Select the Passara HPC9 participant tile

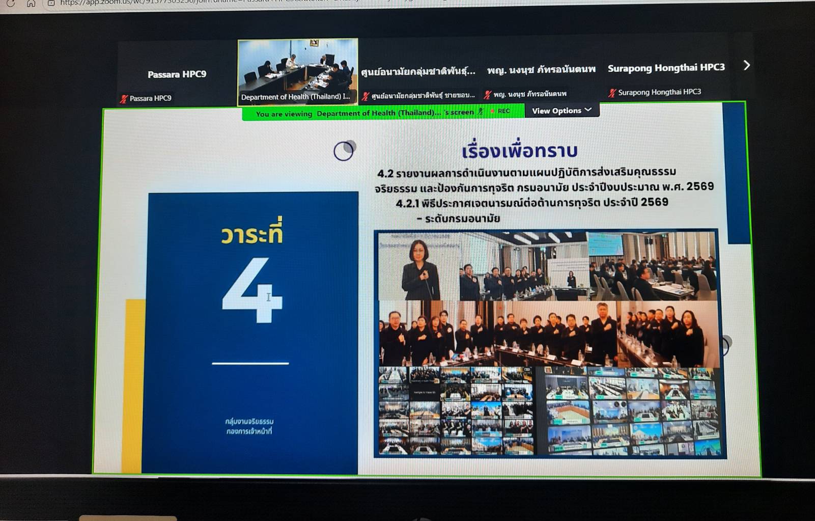coord(177,74)
